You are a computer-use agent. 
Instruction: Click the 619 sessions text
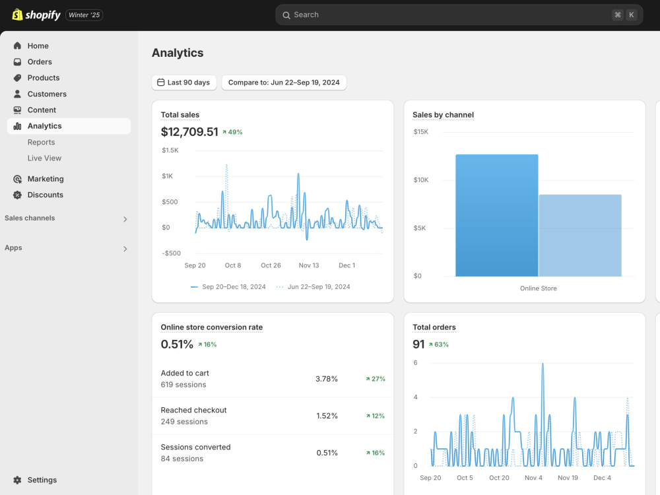point(183,385)
